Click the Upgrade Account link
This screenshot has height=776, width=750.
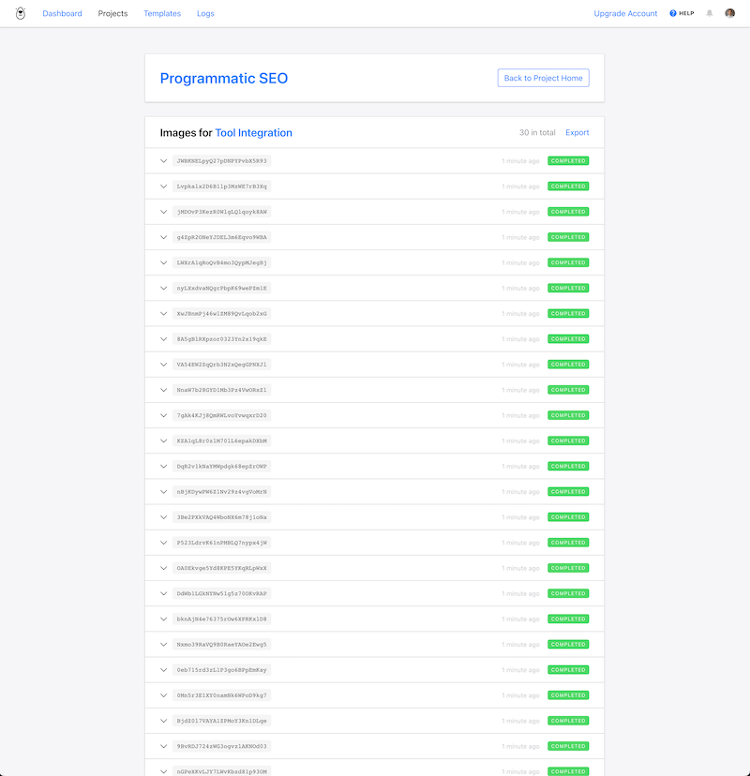625,14
